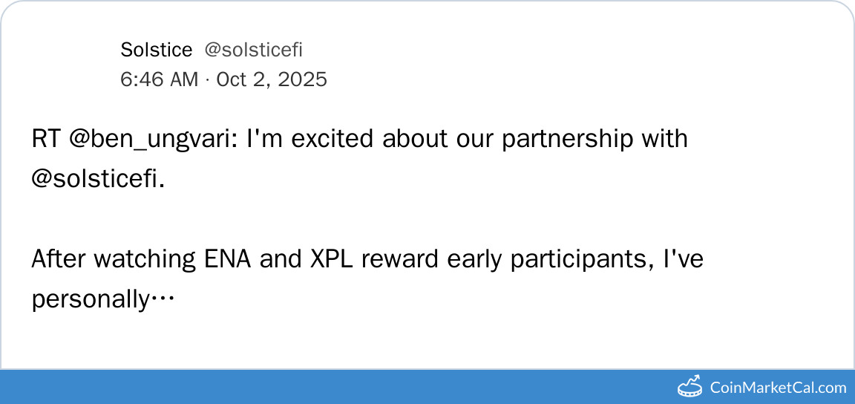Expand the truncated text ellipsis after "personally"
This screenshot has width=855, height=404.
(162, 300)
